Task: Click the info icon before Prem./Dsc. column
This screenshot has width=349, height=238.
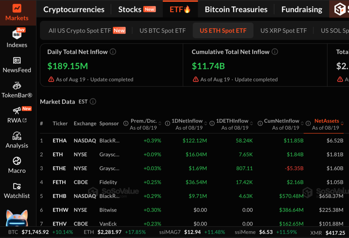Action: [x=126, y=123]
